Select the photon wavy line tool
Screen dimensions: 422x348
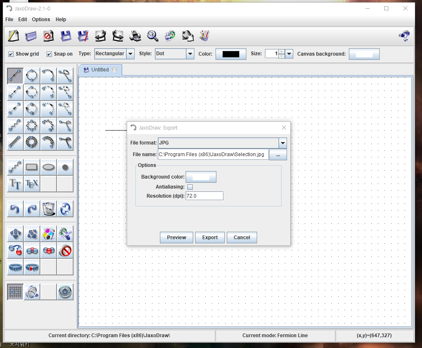pos(15,125)
